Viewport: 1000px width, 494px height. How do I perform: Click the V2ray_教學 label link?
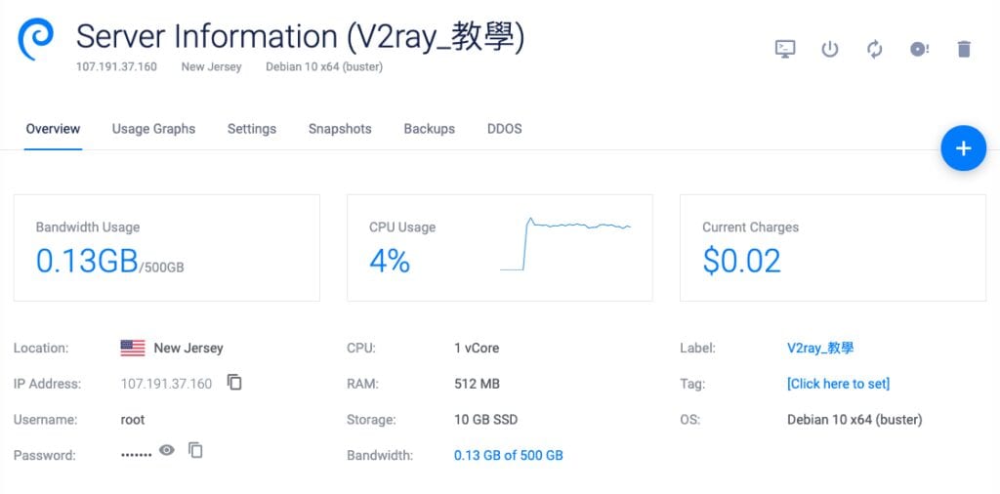point(820,348)
